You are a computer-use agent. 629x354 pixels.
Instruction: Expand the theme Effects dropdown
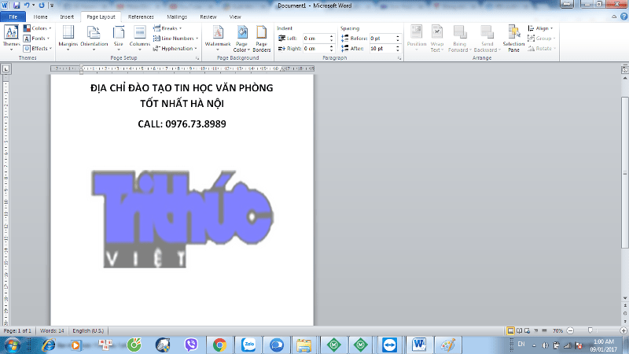[x=38, y=48]
